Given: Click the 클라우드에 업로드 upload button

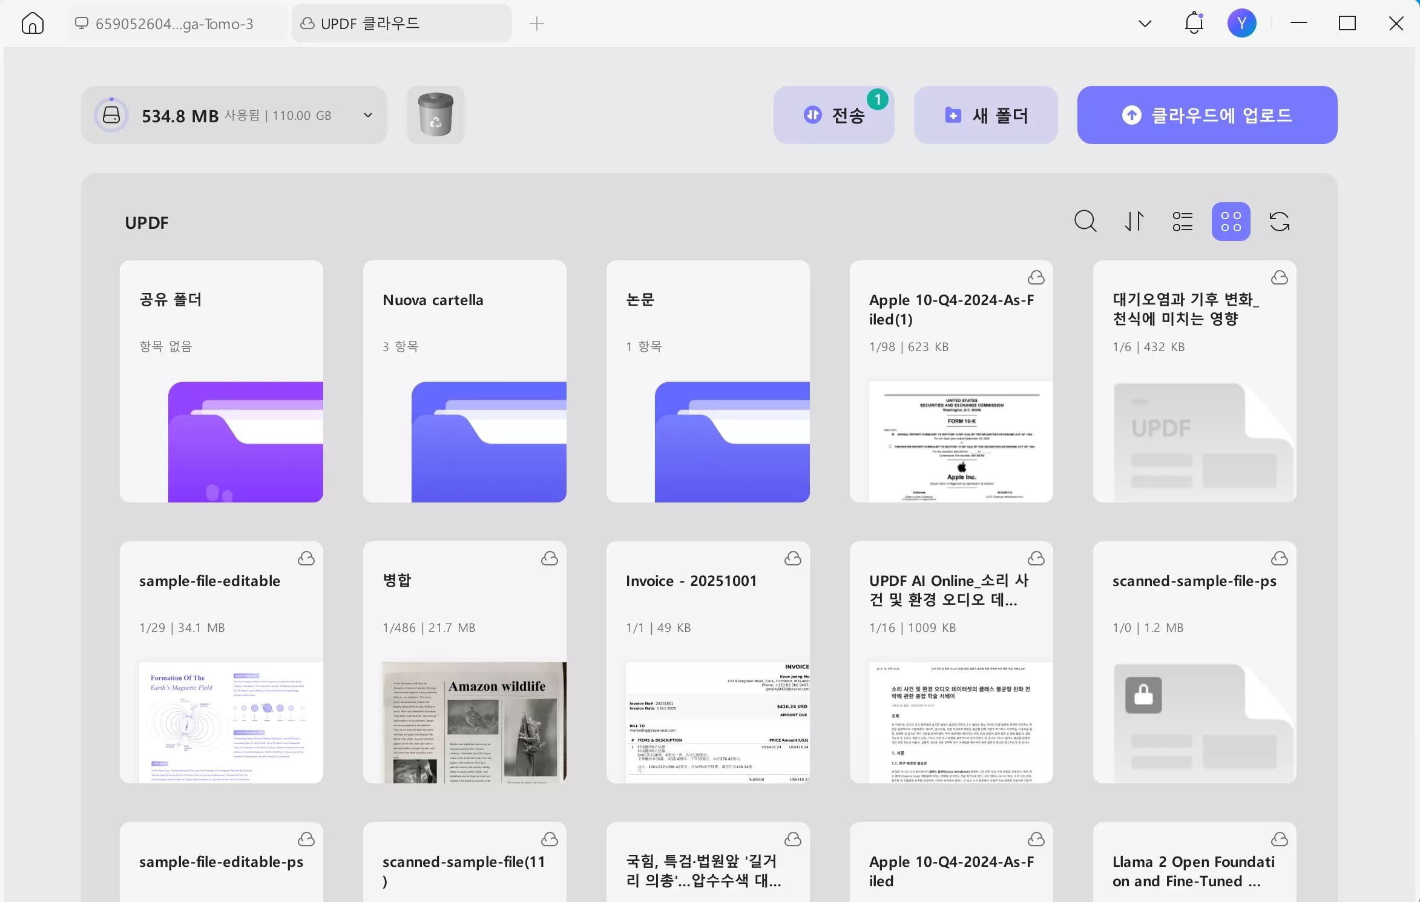Looking at the screenshot, I should coord(1206,115).
